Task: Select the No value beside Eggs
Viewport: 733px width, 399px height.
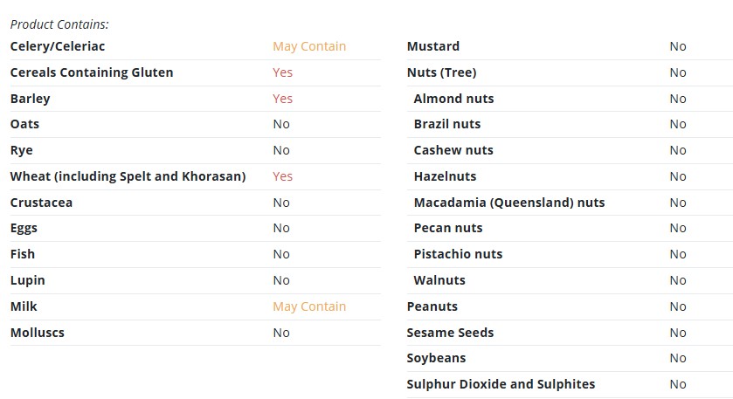Action: click(x=281, y=228)
